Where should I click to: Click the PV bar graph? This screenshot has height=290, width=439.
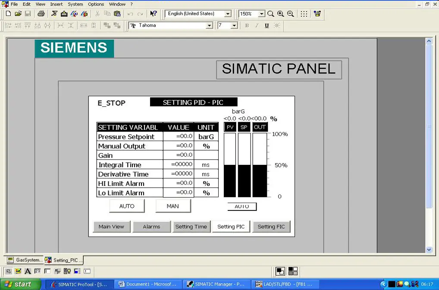(x=230, y=165)
